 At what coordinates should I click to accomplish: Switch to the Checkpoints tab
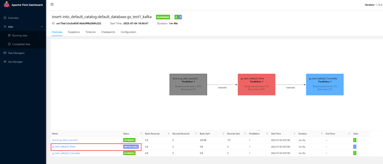point(108,32)
